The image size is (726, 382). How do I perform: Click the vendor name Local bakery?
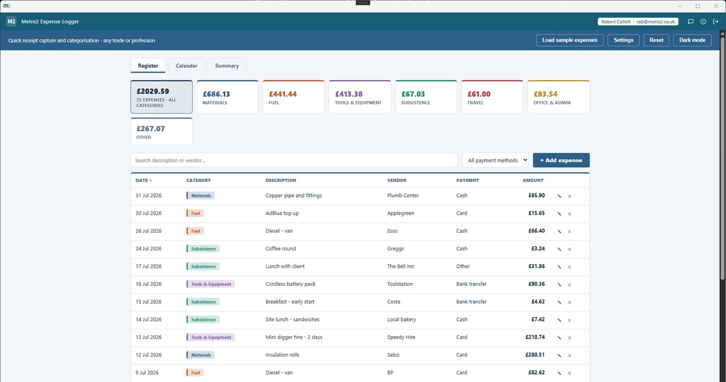coord(402,320)
